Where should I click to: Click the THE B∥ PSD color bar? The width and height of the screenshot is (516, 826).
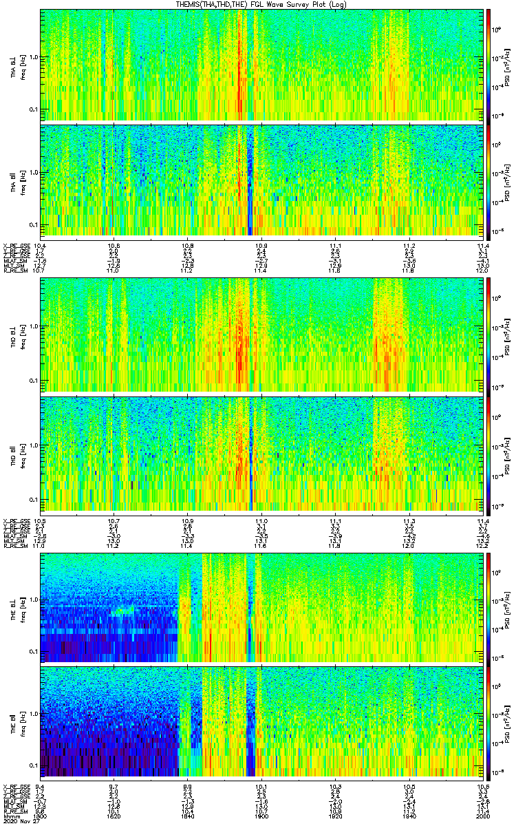click(x=489, y=722)
